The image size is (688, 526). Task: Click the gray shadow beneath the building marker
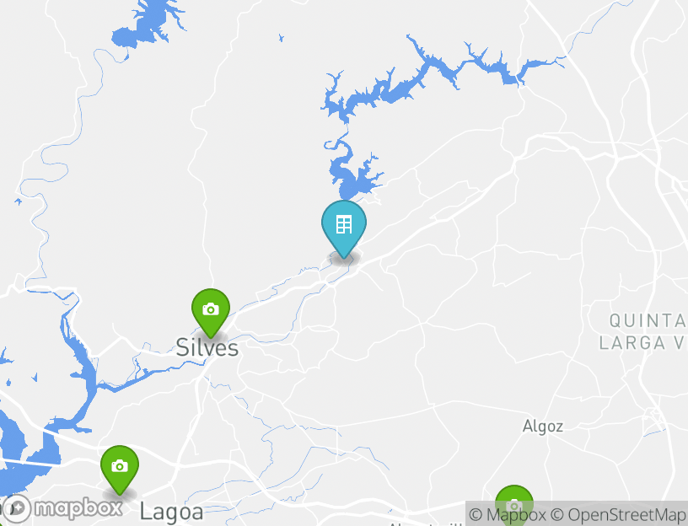coord(345,259)
